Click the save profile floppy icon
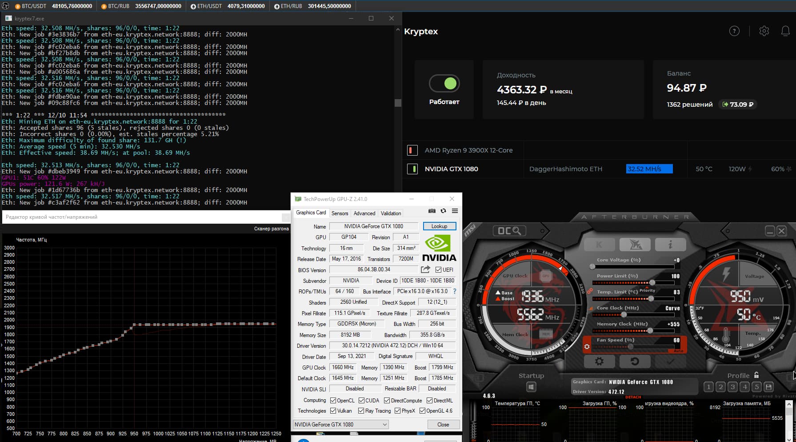The height and width of the screenshot is (442, 796). [x=769, y=387]
